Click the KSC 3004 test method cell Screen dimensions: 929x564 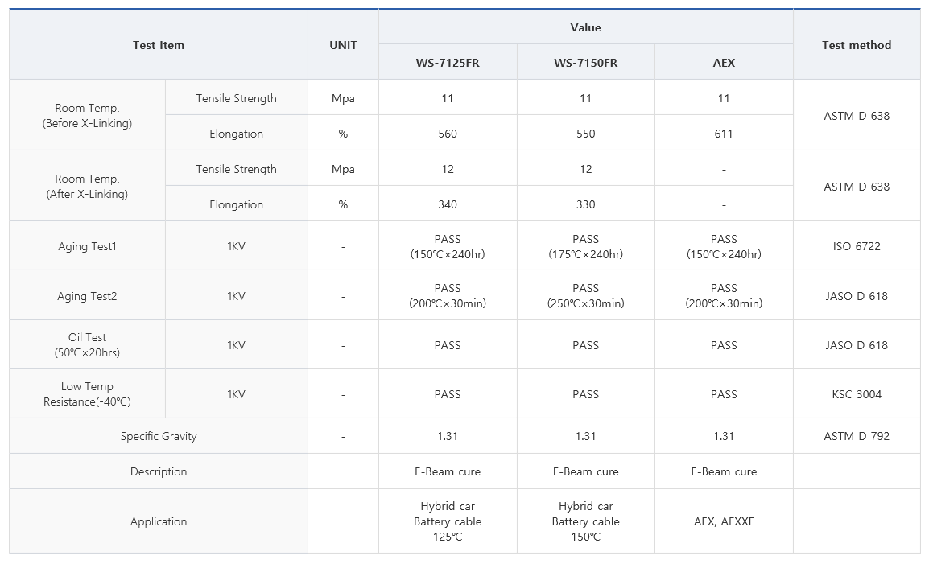click(856, 394)
